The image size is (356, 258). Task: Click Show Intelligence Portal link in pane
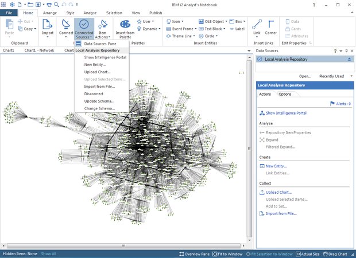[286, 113]
